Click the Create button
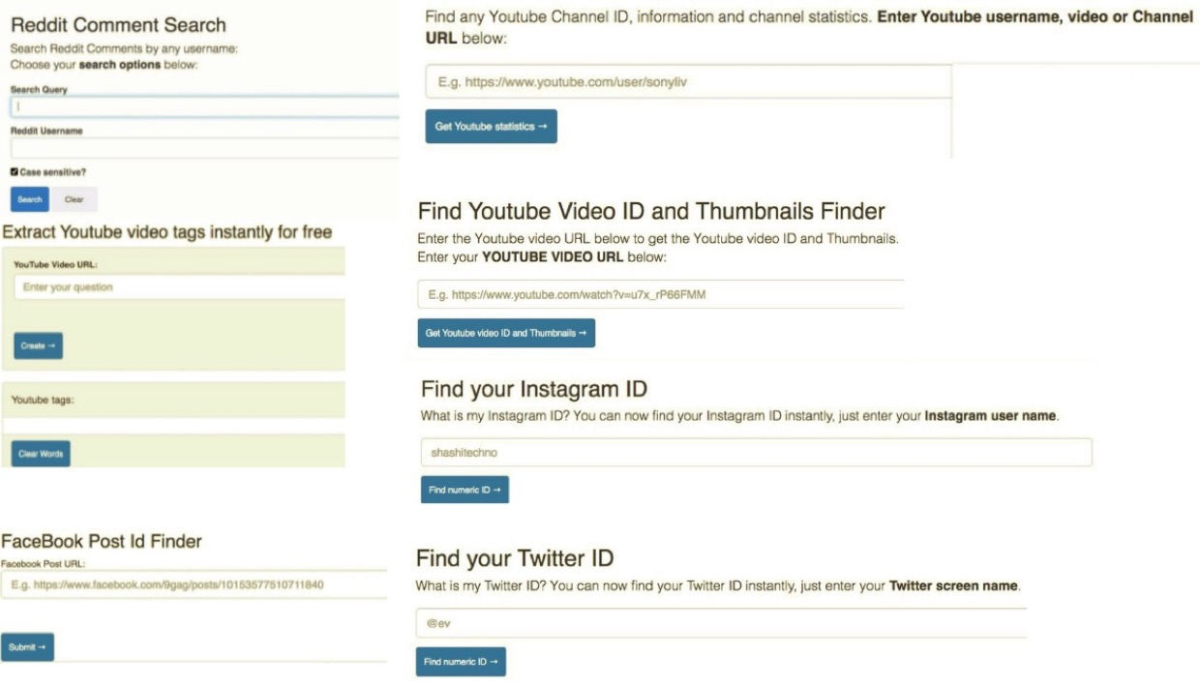Viewport: 1200px width, 688px height. click(39, 345)
